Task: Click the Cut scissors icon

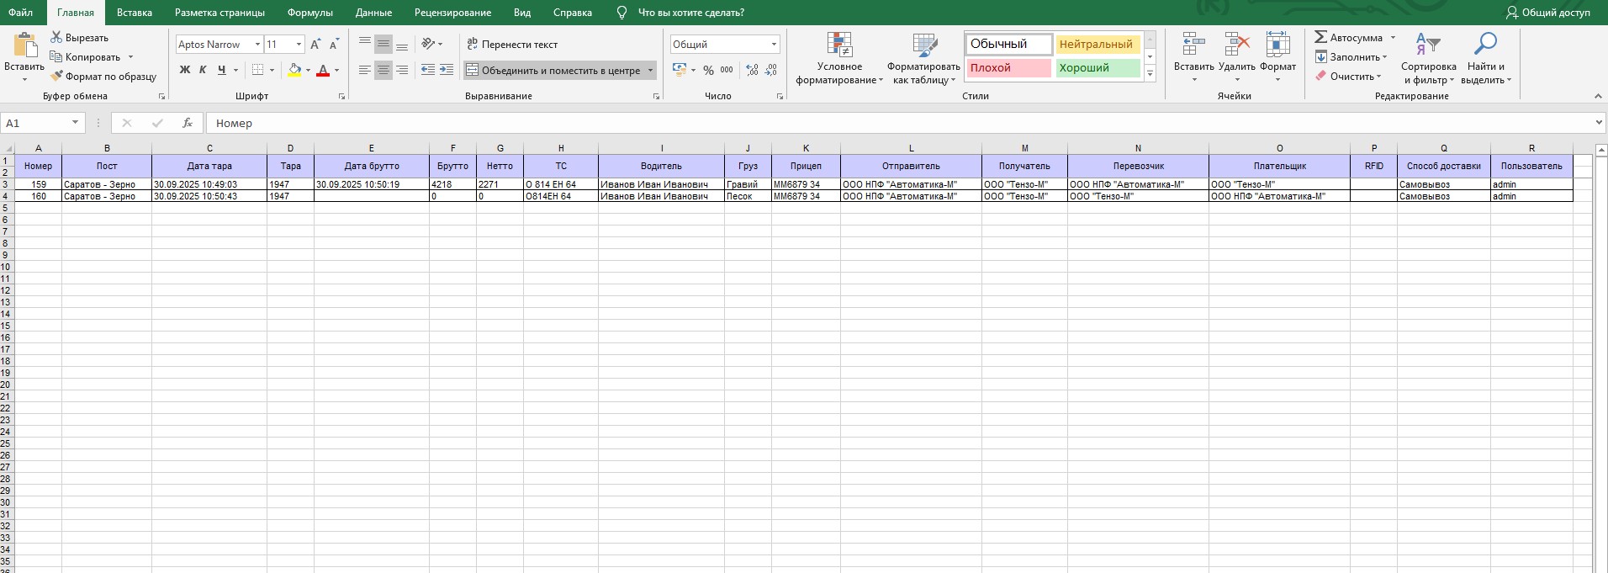Action: 56,38
